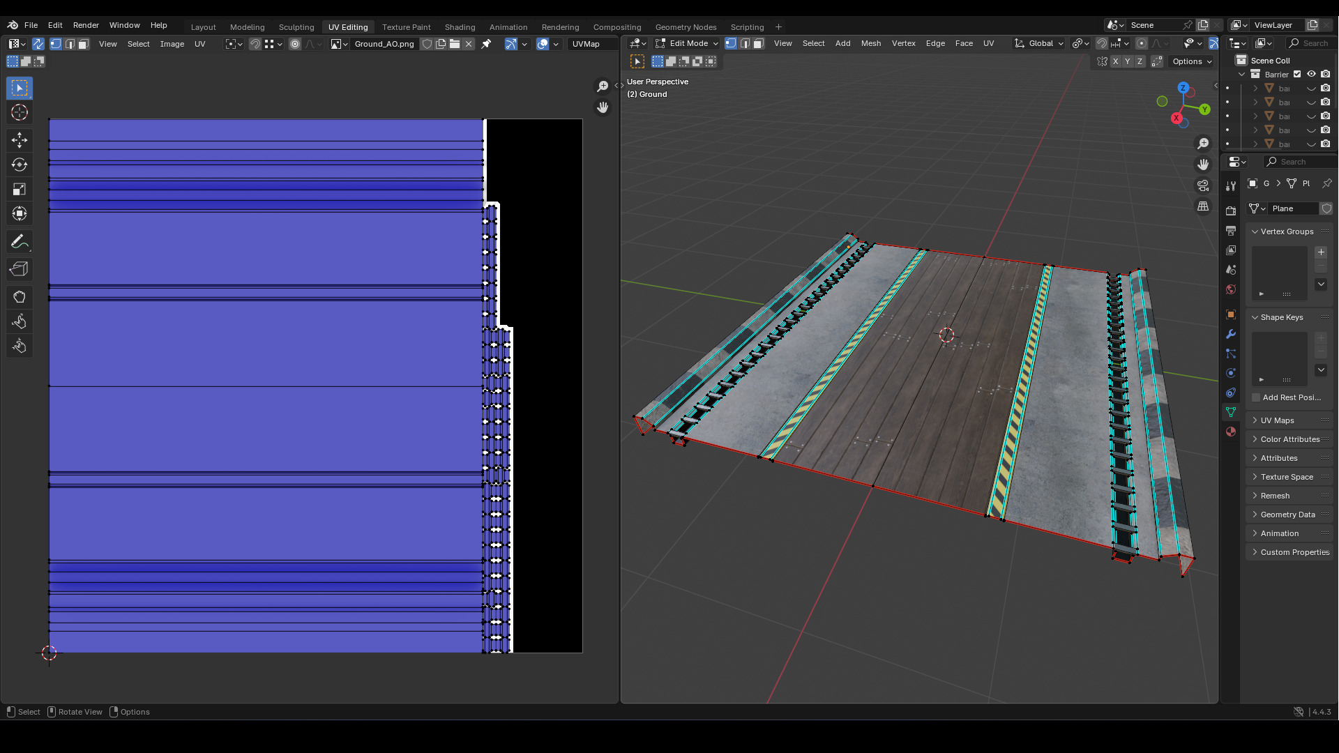Select the UV Relax sculpt tool

pos(20,321)
